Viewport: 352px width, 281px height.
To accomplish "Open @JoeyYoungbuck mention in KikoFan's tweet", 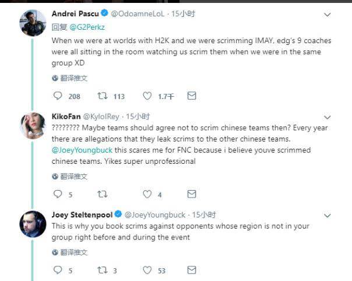I will 79,150.
